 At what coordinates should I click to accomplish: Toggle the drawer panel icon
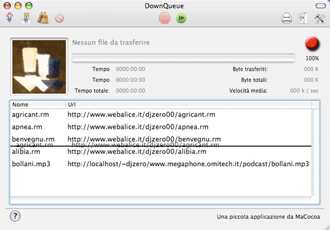(x=303, y=19)
